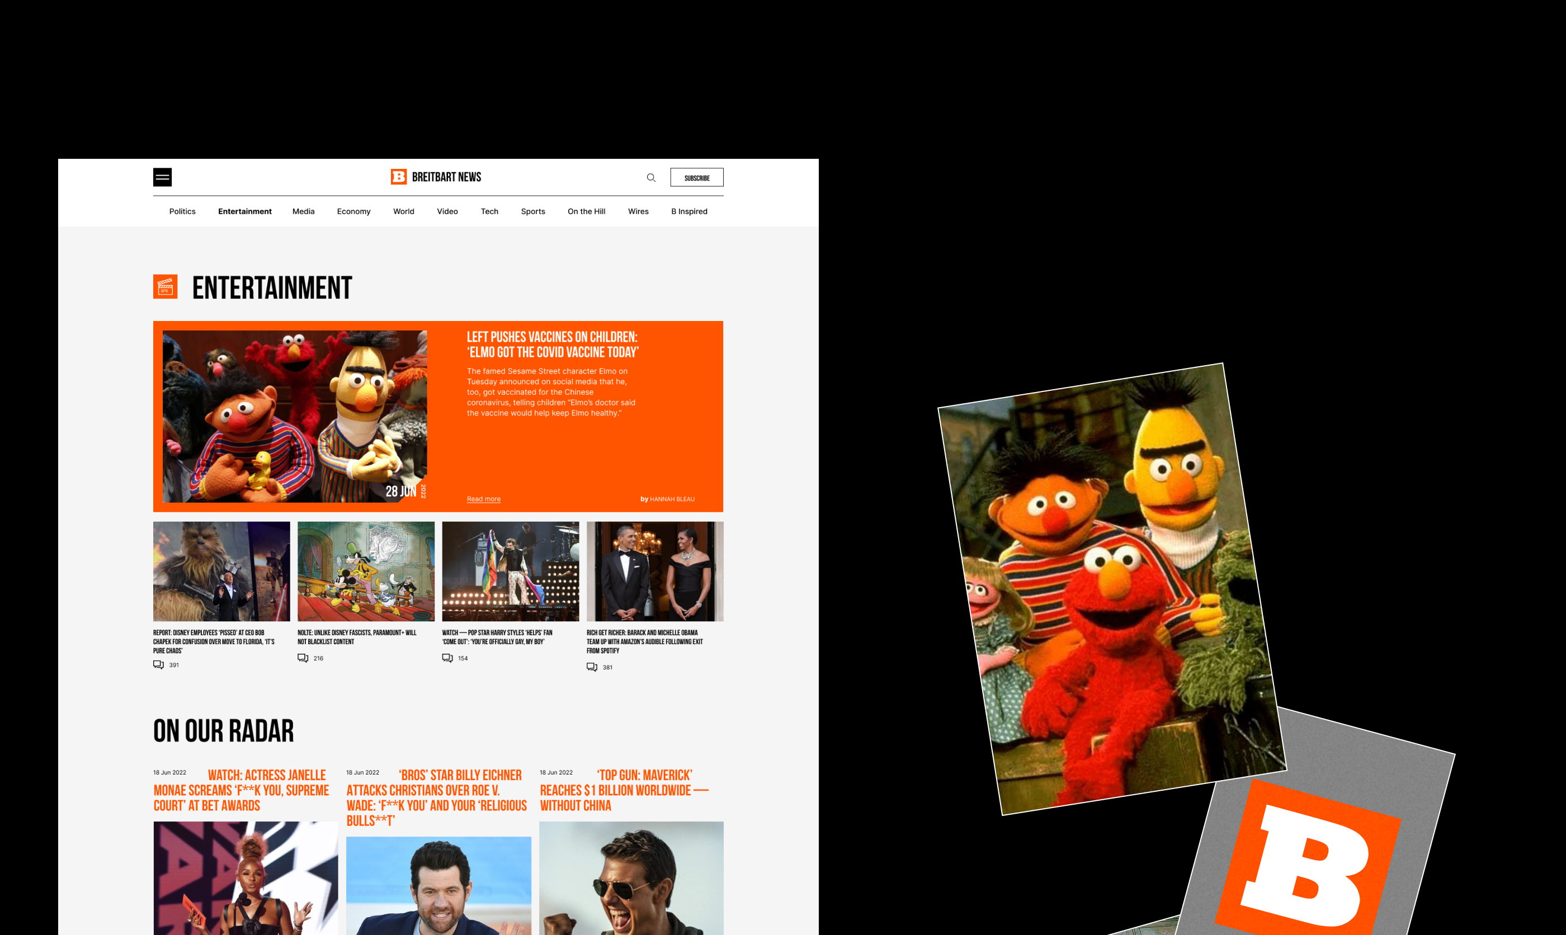This screenshot has width=1566, height=935.
Task: Click comments icon under Paramount+ article
Action: click(x=303, y=658)
